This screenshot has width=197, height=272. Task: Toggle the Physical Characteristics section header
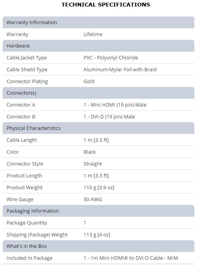[x=98, y=128]
